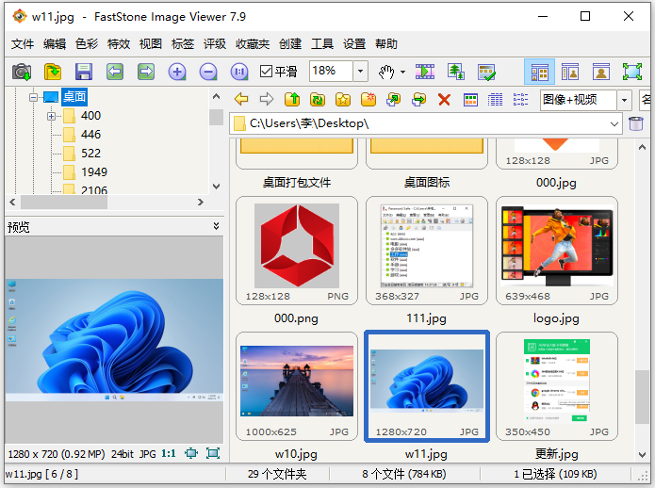The image size is (655, 488).
Task: Toggle the 平滑 smooth checkbox
Action: coord(266,72)
